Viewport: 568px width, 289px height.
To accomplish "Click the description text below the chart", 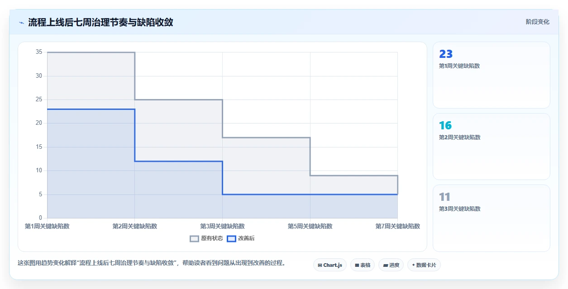I will pos(152,263).
